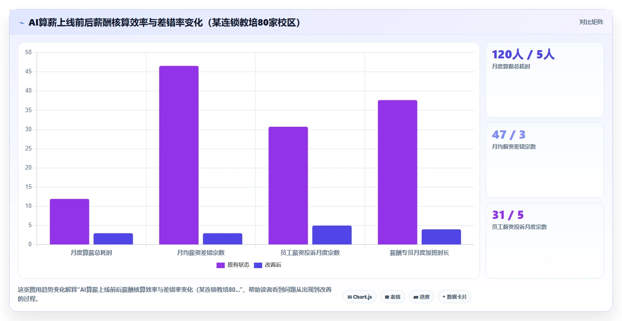622x321 pixels.
Task: Click the 月均薪资差错宗数 card caption
Action: (514, 147)
